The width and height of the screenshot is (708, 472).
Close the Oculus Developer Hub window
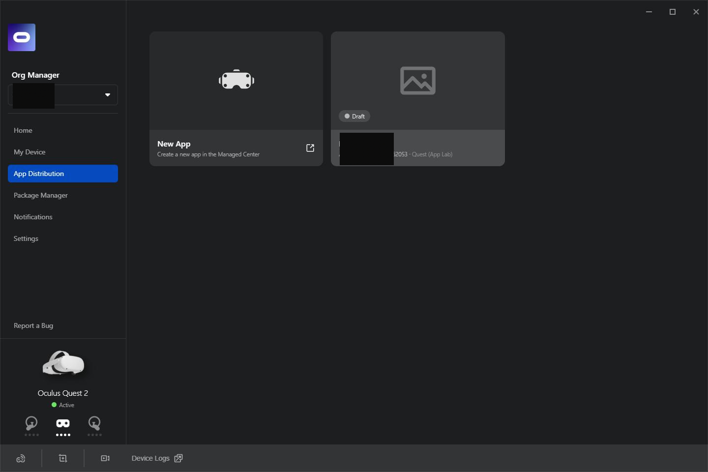(696, 12)
